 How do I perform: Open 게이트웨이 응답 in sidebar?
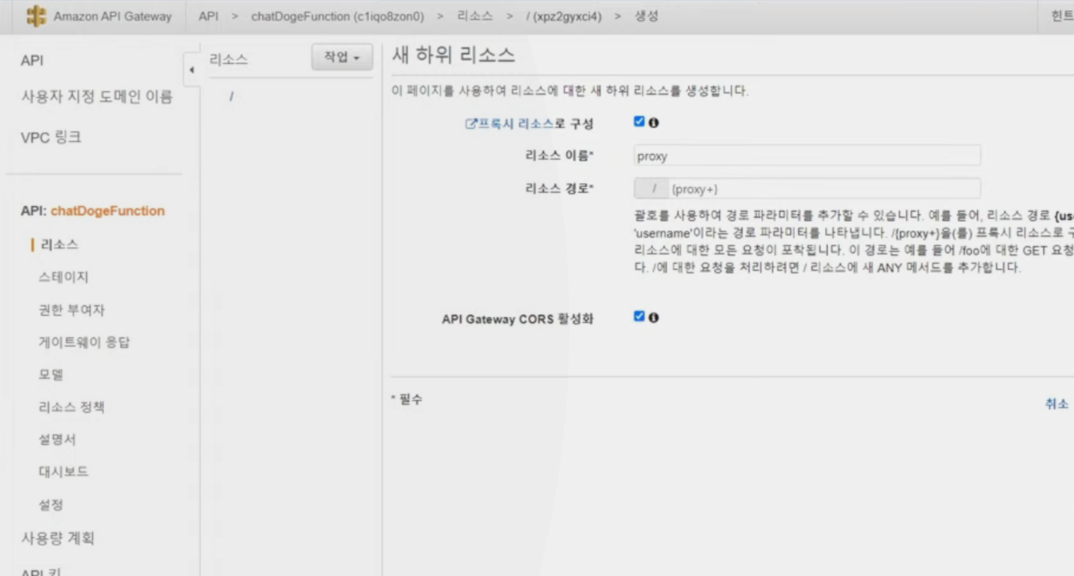coord(84,342)
